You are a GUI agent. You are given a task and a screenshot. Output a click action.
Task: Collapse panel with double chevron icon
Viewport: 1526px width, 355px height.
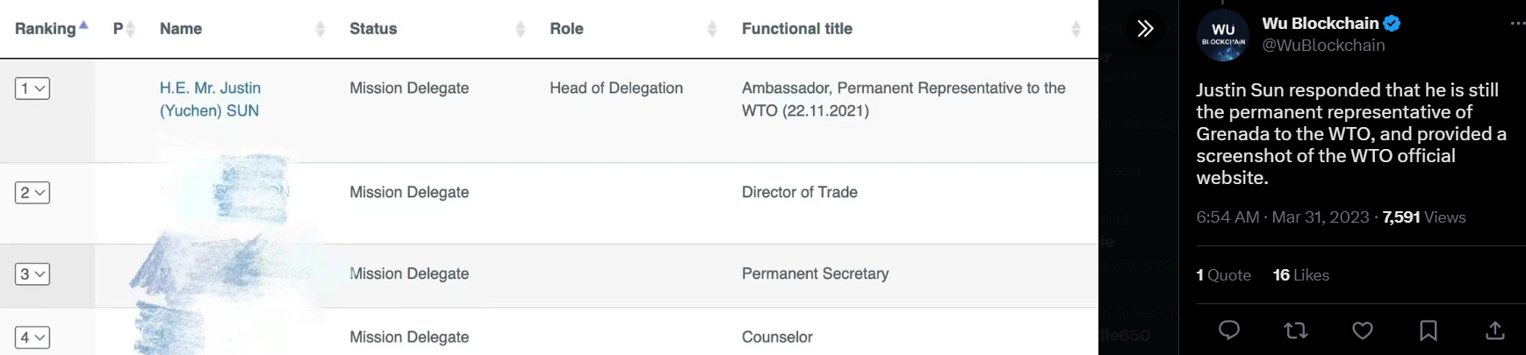1145,29
